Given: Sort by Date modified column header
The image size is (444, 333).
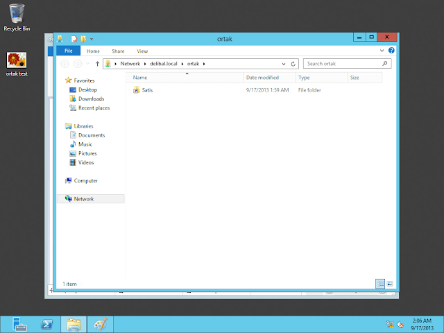Looking at the screenshot, I should tap(262, 78).
